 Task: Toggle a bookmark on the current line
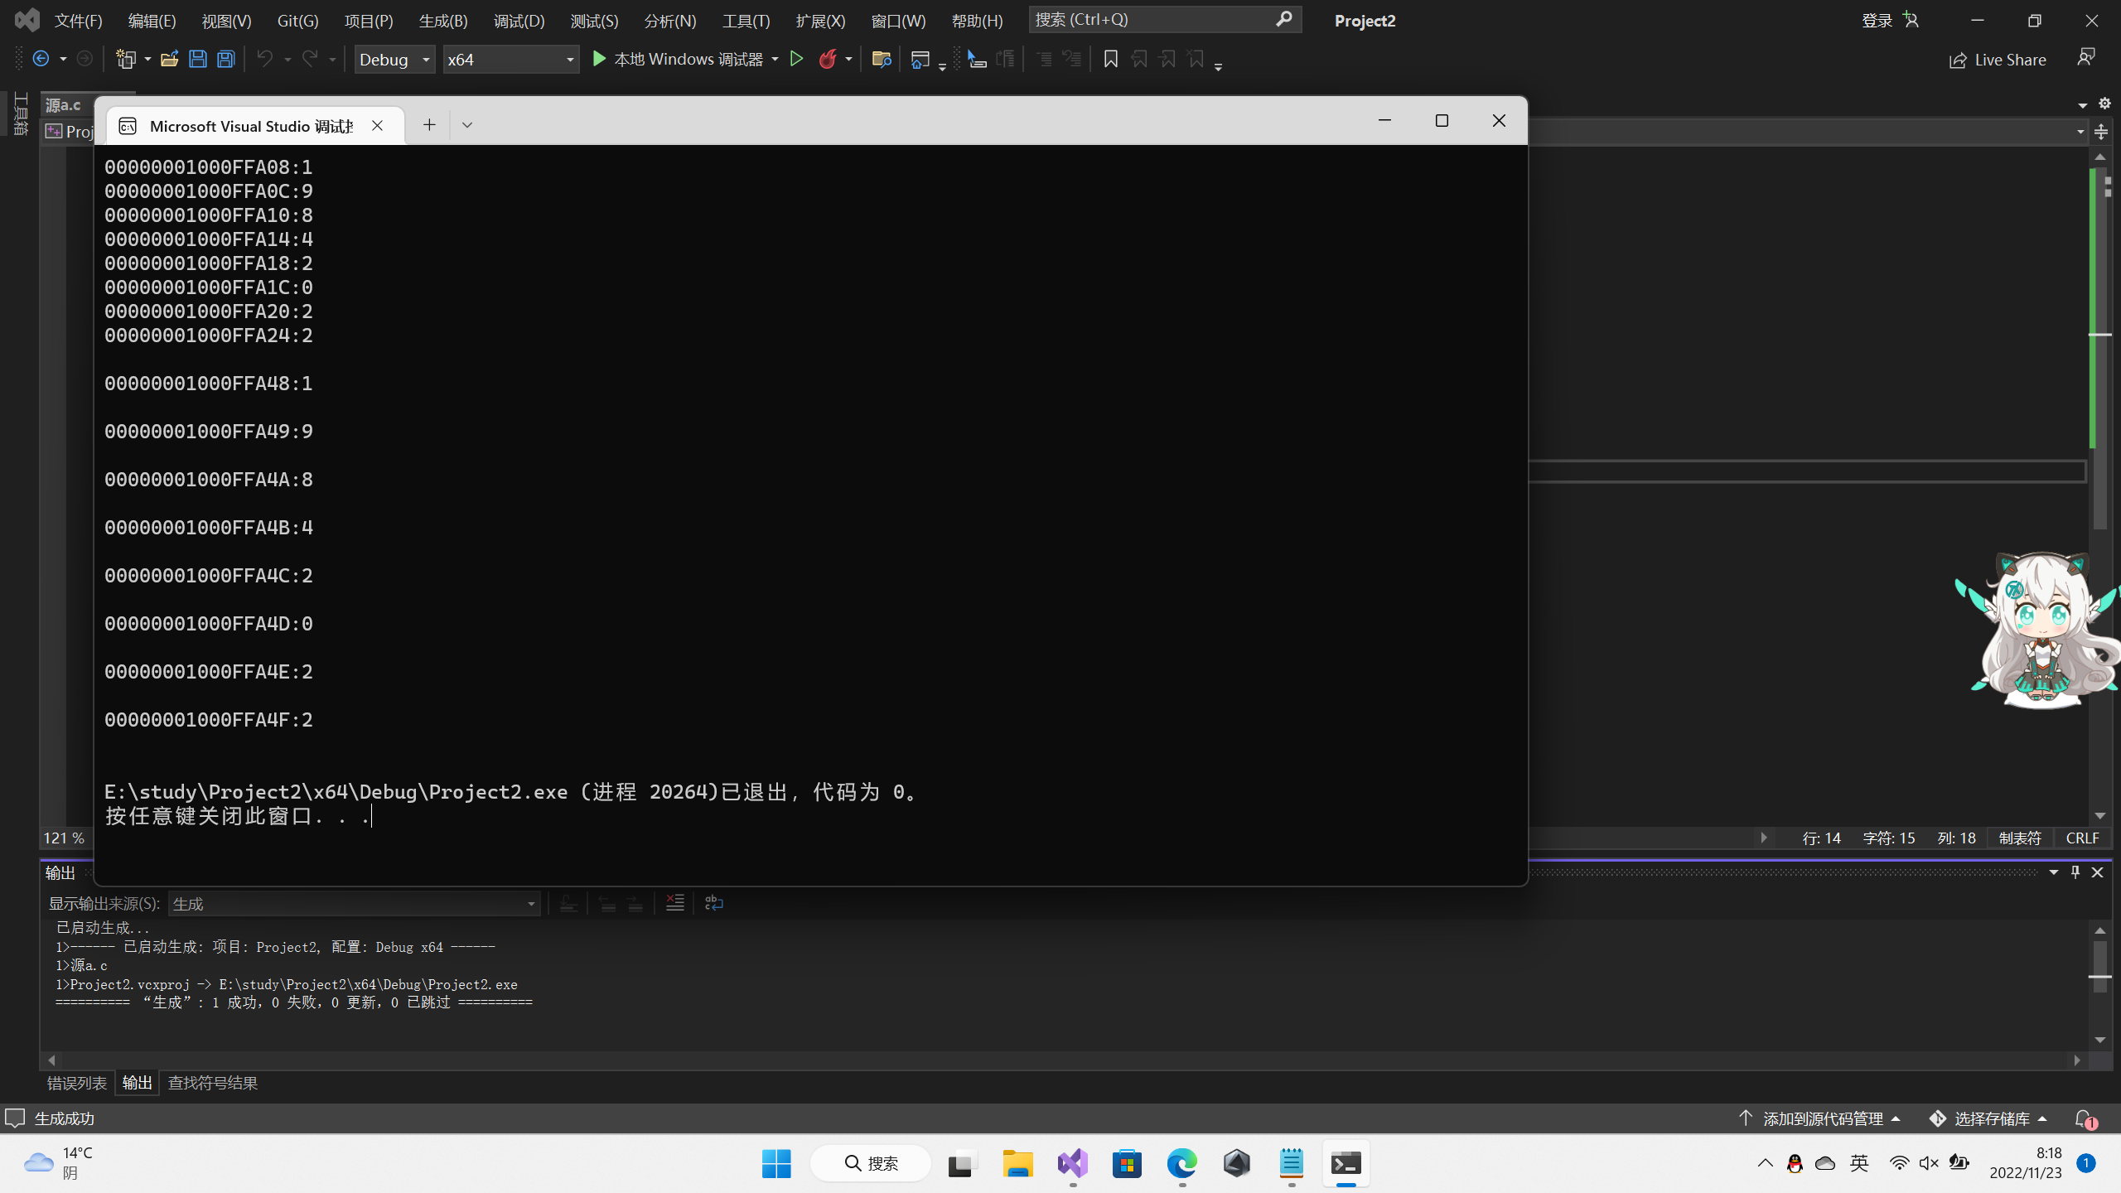point(1110,59)
